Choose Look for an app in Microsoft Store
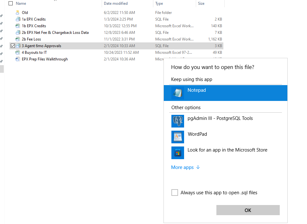This screenshot has width=307, height=224. click(227, 150)
